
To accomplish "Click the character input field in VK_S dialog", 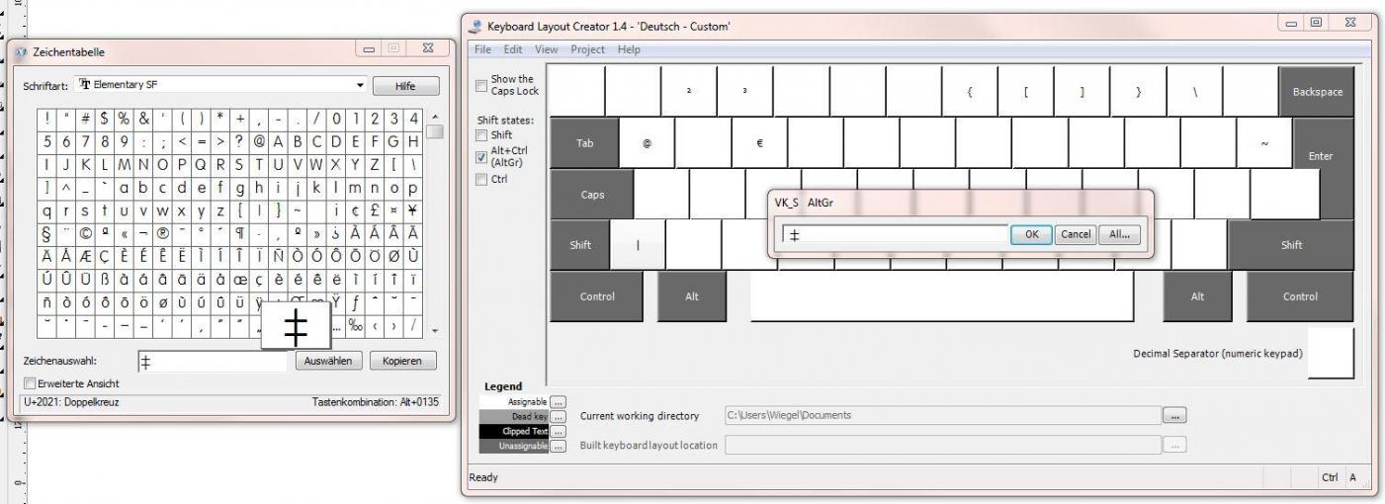I will 895,234.
